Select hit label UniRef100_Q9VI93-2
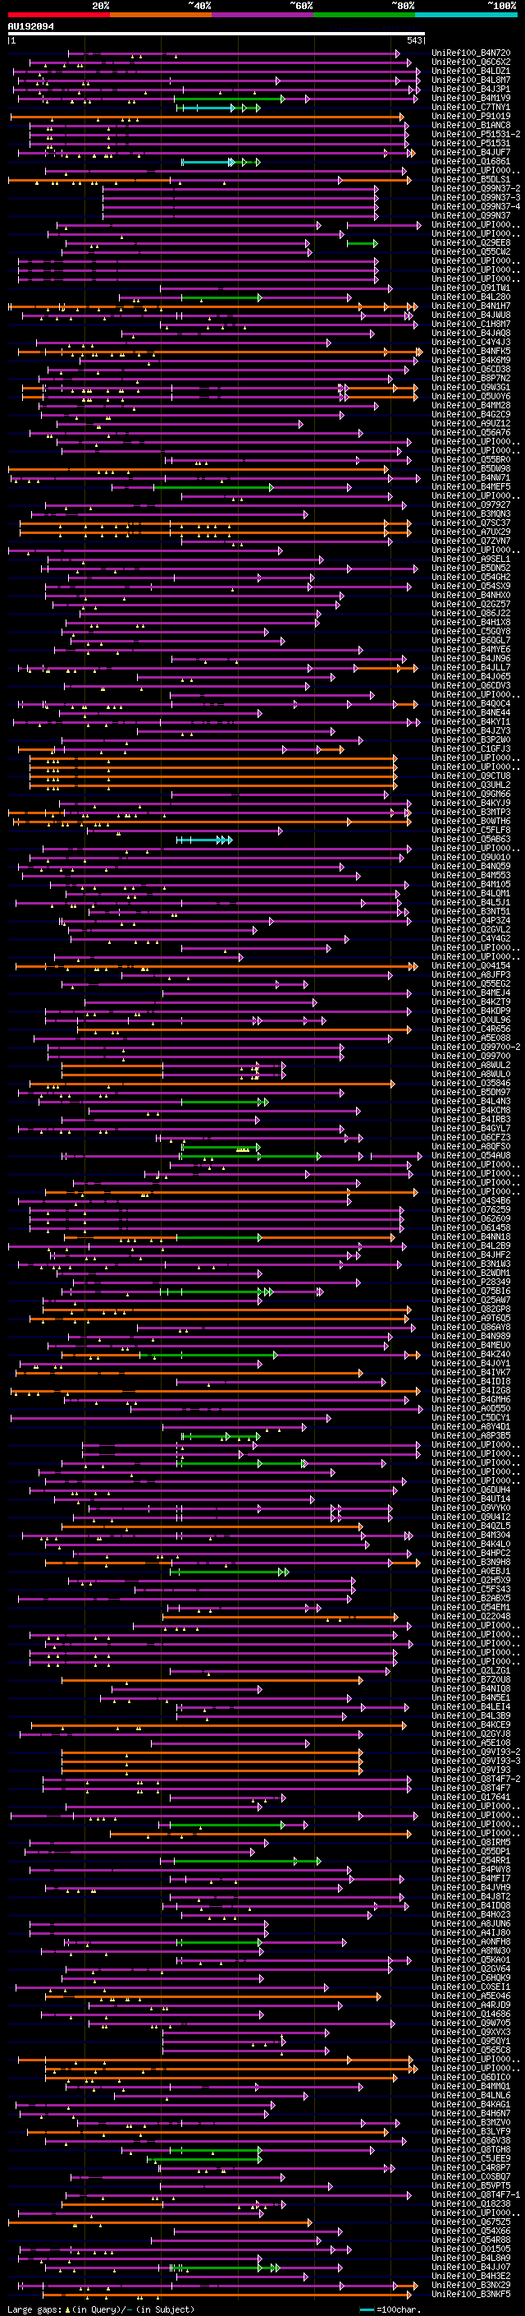 point(476,1754)
